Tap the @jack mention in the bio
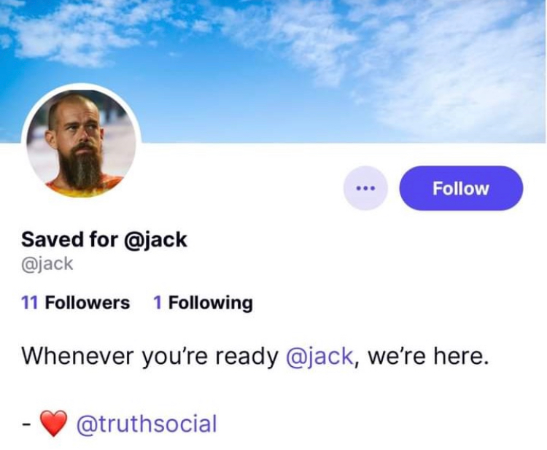The width and height of the screenshot is (547, 450). pyautogui.click(x=319, y=356)
